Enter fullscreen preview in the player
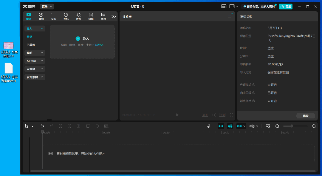 (x=231, y=115)
